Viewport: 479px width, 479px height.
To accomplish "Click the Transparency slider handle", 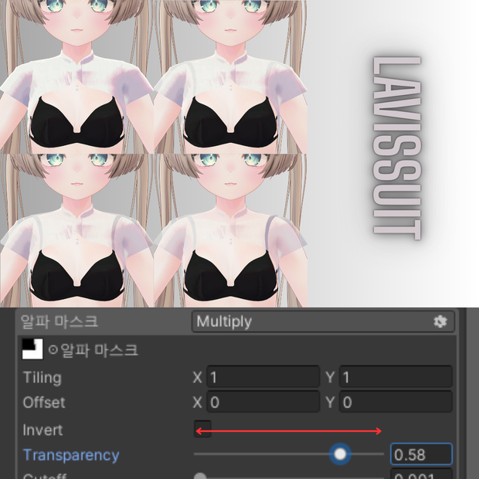I will (340, 454).
